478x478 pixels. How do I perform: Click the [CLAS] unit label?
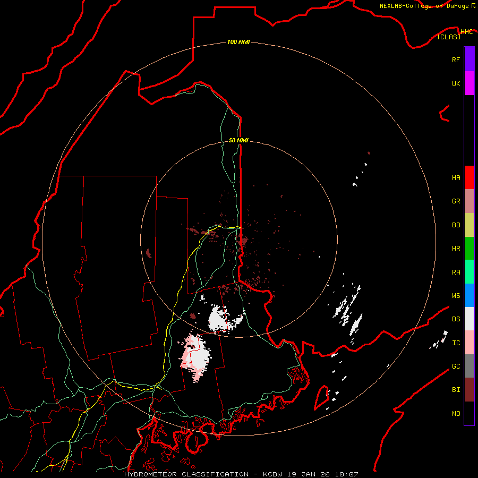pos(449,37)
